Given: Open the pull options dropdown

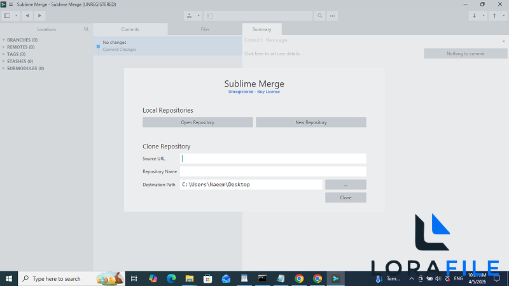Looking at the screenshot, I should click(x=484, y=15).
